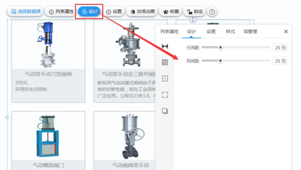This screenshot has width=301, height=170.
Task: Click the 列间距 slider handle
Action: click(220, 61)
